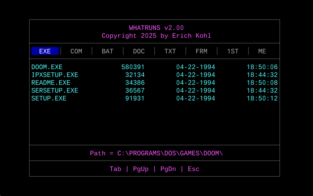Click the WHATRUNS v2.00 title
This screenshot has height=196, width=313.
[x=156, y=28]
